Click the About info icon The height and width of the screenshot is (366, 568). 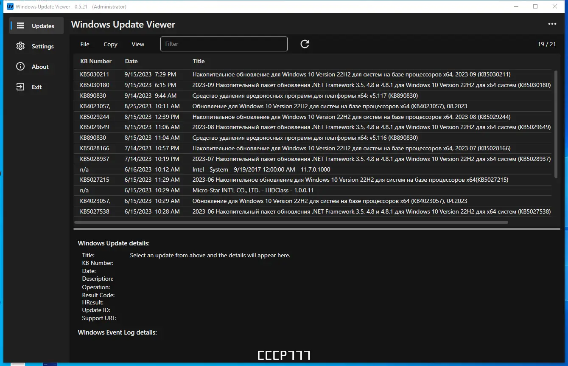tap(20, 67)
